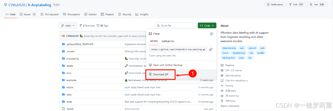View the 4.5k stars link
333x111 pixels.
click(228, 91)
